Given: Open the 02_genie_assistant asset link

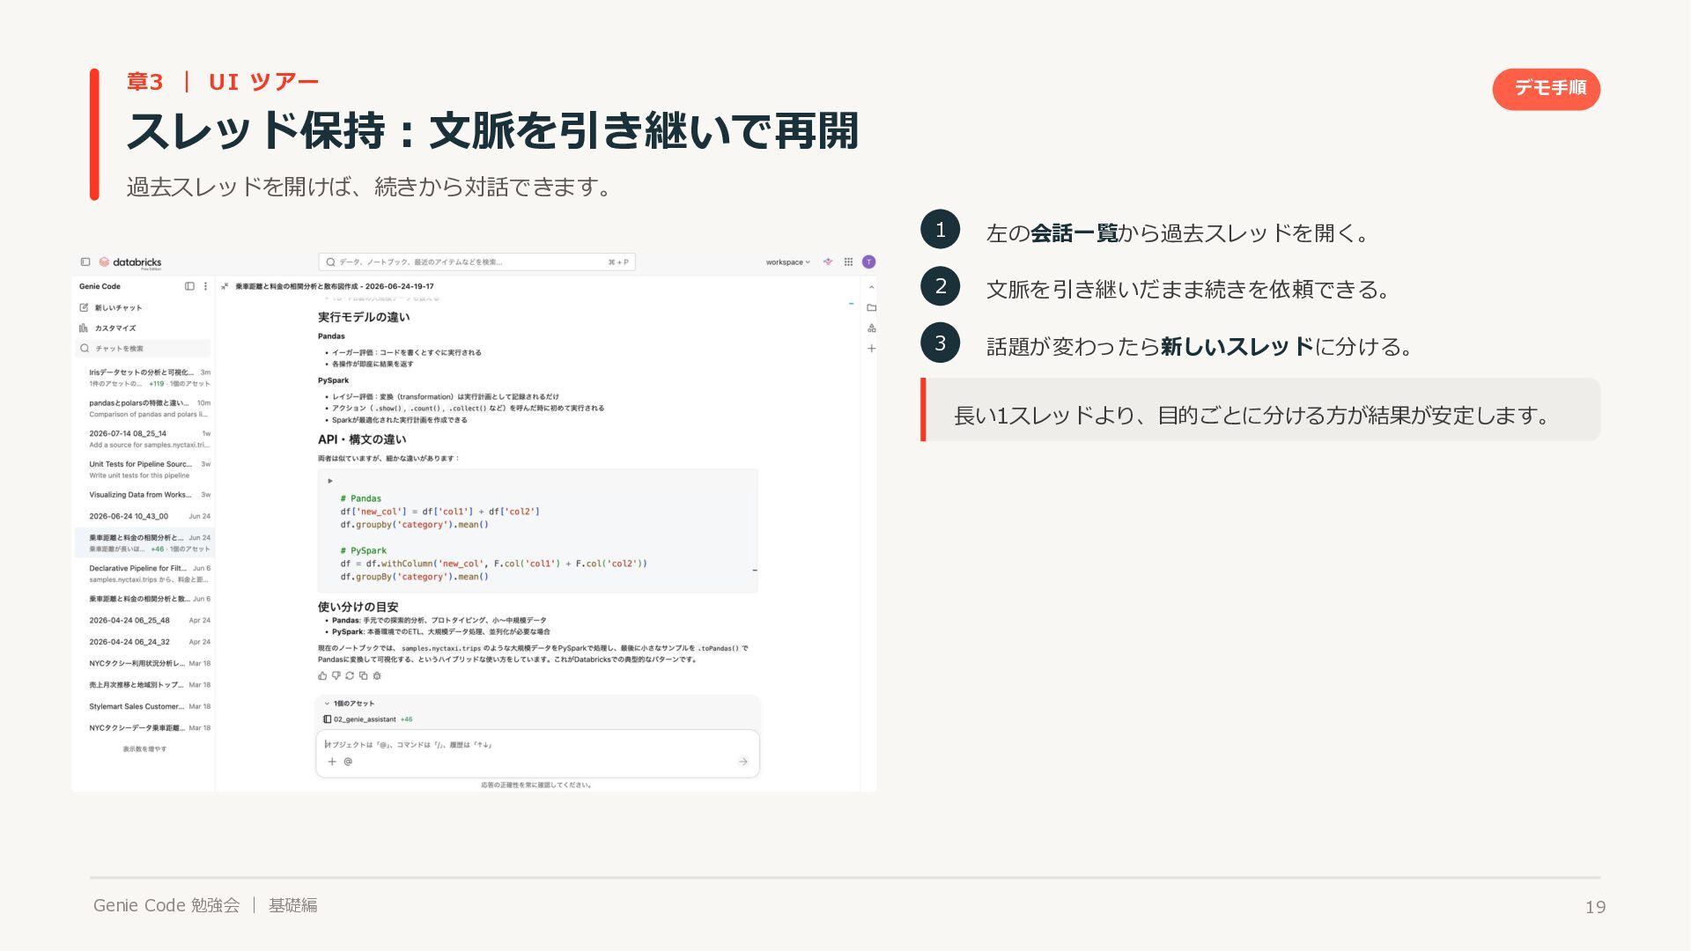Looking at the screenshot, I should point(365,719).
